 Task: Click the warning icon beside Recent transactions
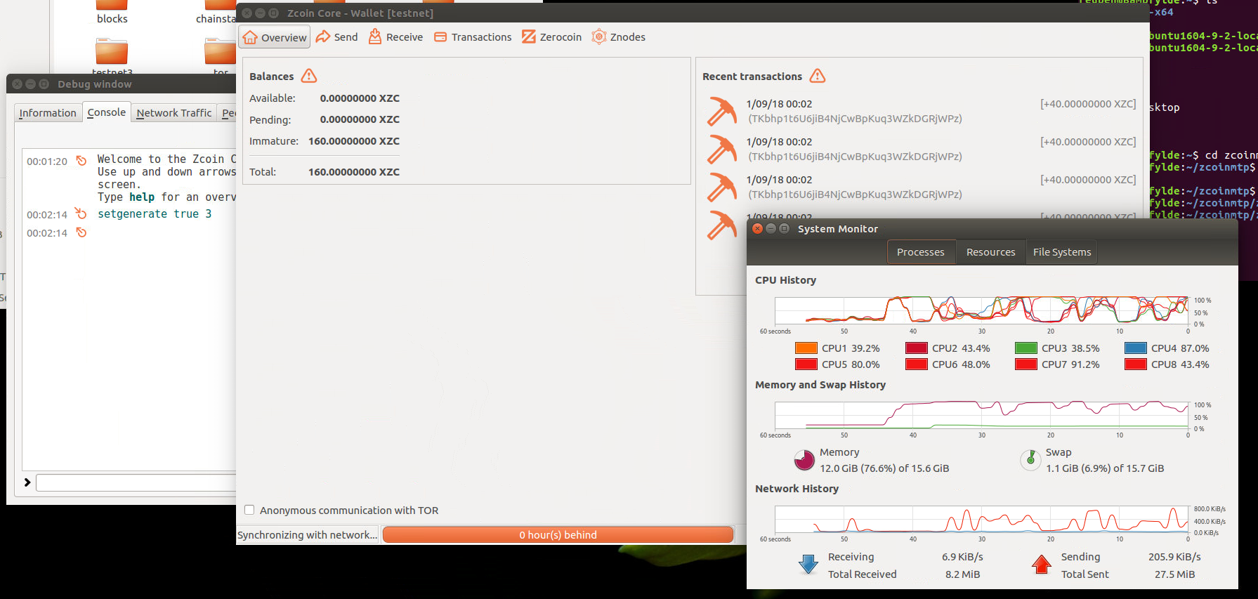(818, 76)
